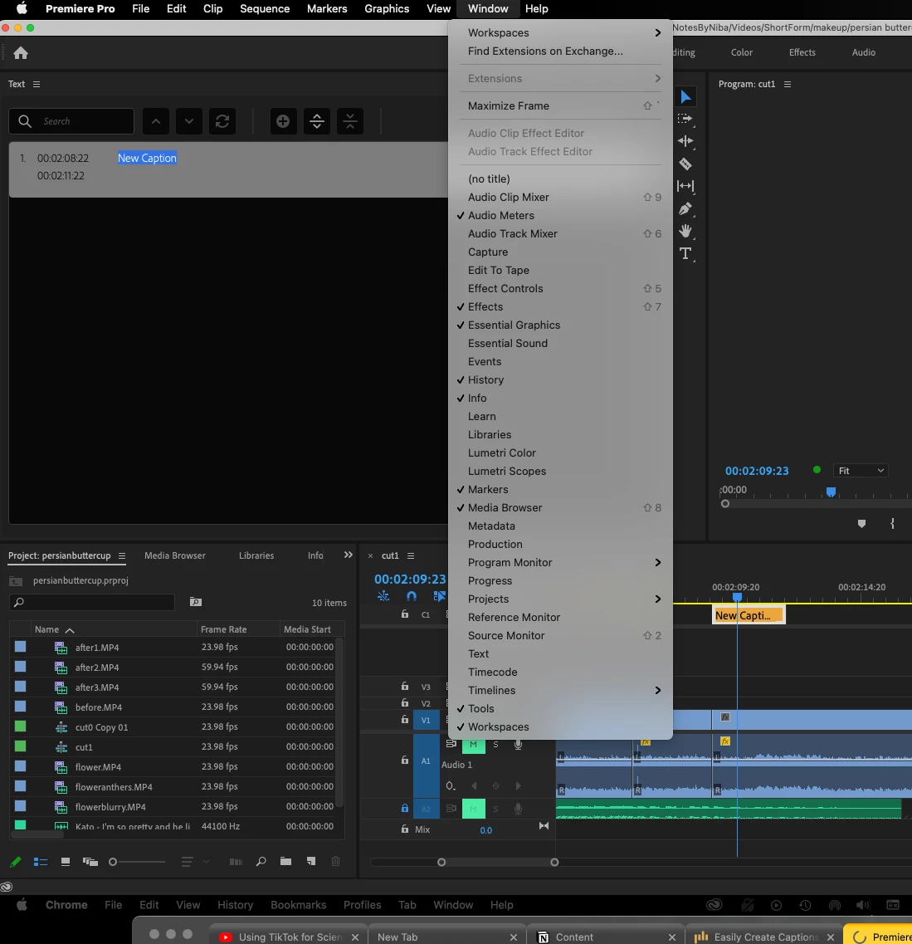Toggle lock on track V2
Screen dimensions: 912x944
(x=405, y=702)
